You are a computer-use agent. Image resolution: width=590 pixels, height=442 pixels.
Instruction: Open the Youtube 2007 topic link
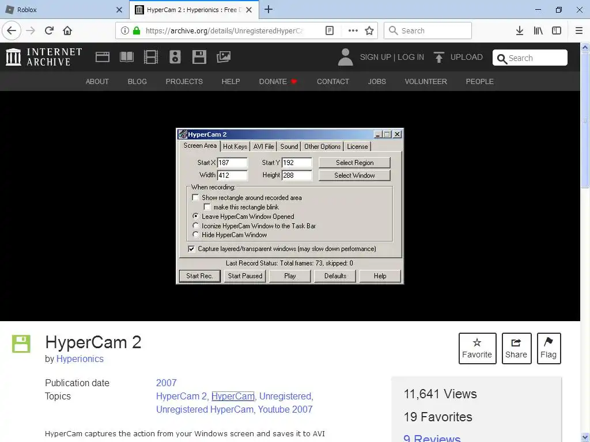point(285,409)
